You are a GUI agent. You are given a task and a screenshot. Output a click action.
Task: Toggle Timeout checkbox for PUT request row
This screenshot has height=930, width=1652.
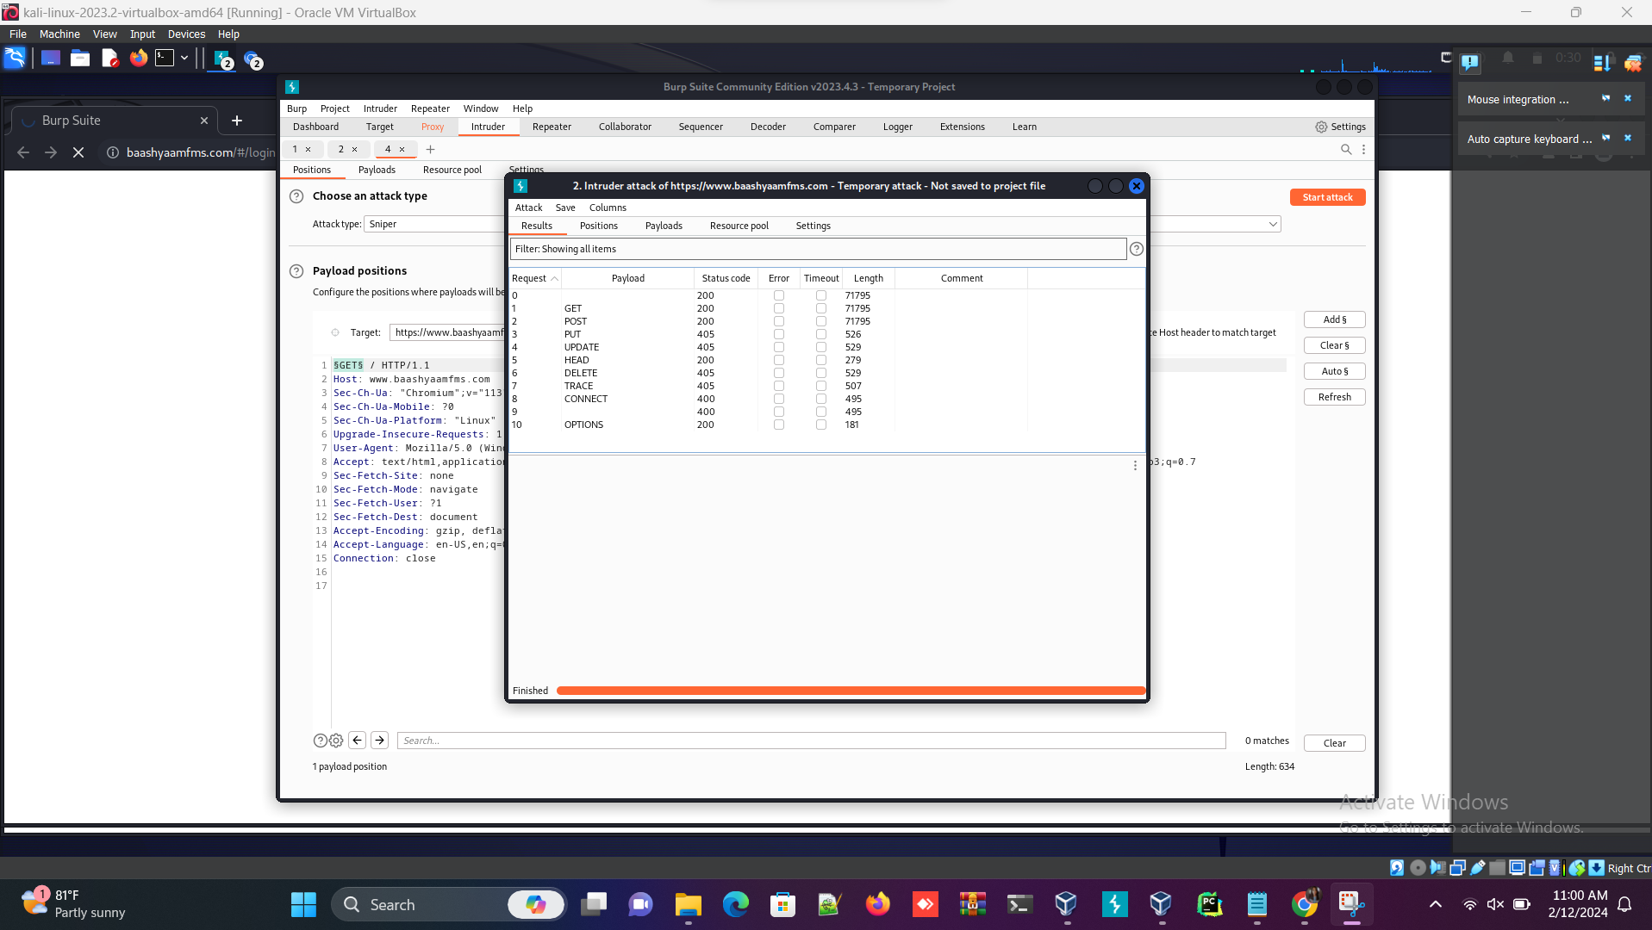click(x=821, y=334)
